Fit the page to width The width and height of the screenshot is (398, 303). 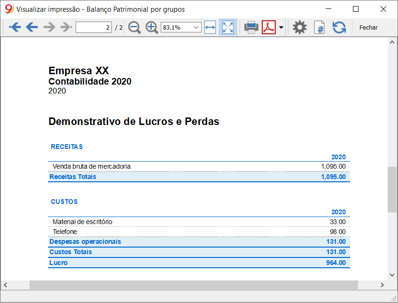click(x=210, y=27)
